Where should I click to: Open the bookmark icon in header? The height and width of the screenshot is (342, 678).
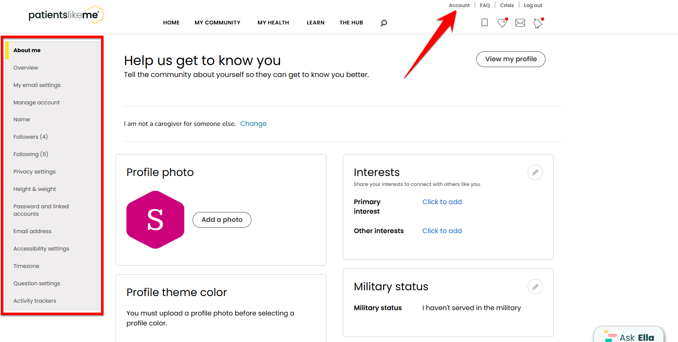pyautogui.click(x=484, y=23)
